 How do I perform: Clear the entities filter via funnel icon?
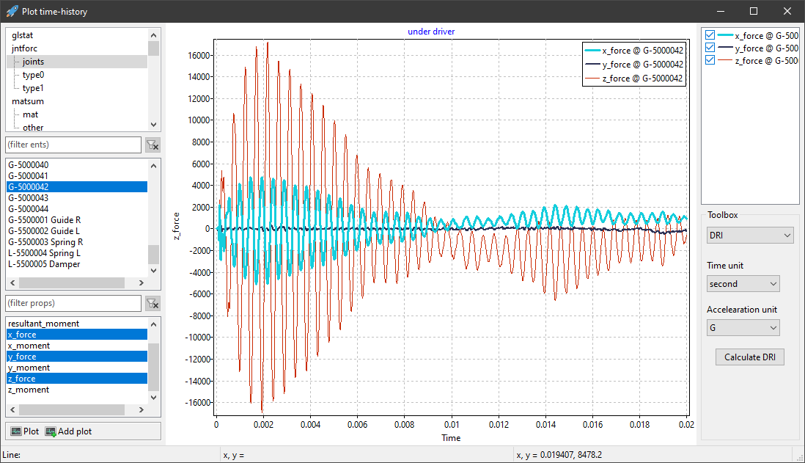[x=152, y=145]
